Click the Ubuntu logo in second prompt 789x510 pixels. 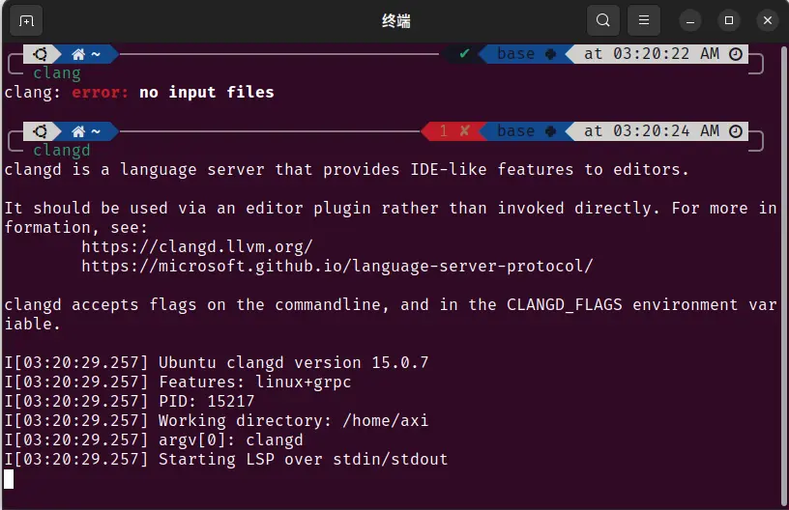coord(41,131)
